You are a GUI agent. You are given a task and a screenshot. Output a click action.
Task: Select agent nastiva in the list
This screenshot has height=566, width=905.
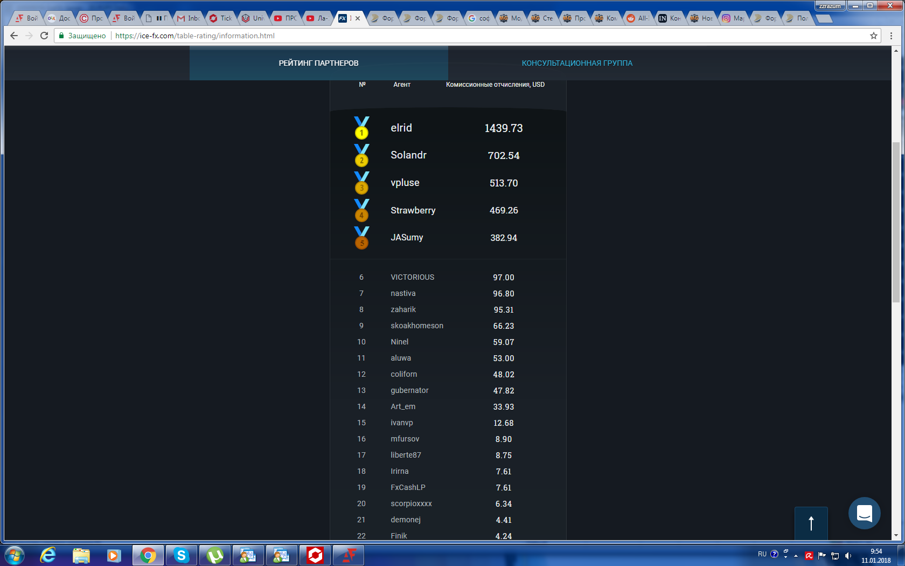403,293
